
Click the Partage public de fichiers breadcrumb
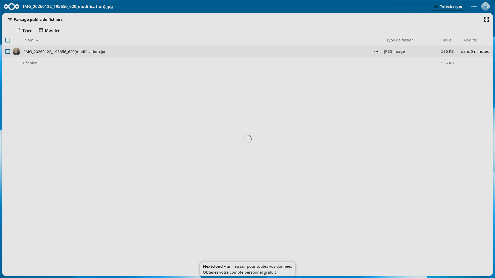[38, 20]
